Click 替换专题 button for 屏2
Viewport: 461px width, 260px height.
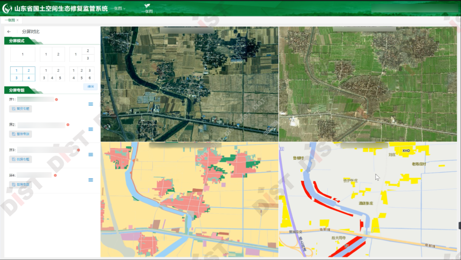click(20, 134)
